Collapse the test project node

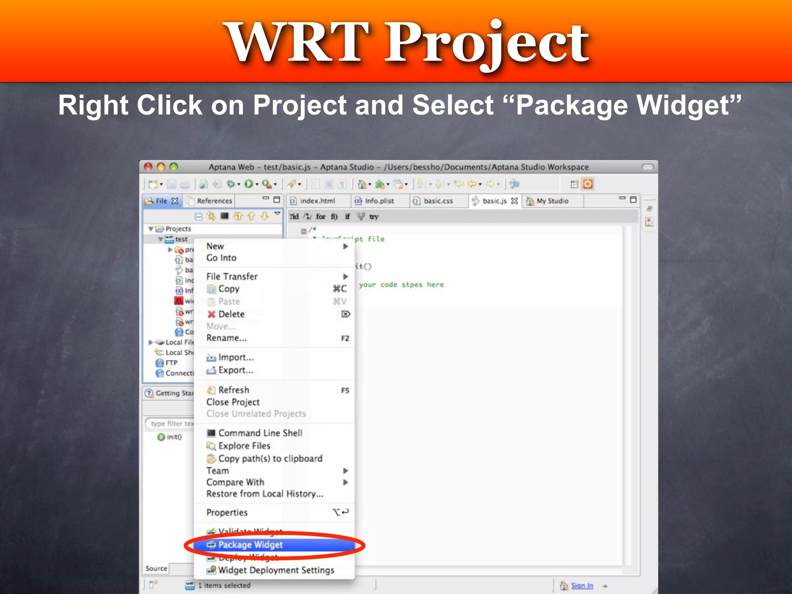(160, 239)
